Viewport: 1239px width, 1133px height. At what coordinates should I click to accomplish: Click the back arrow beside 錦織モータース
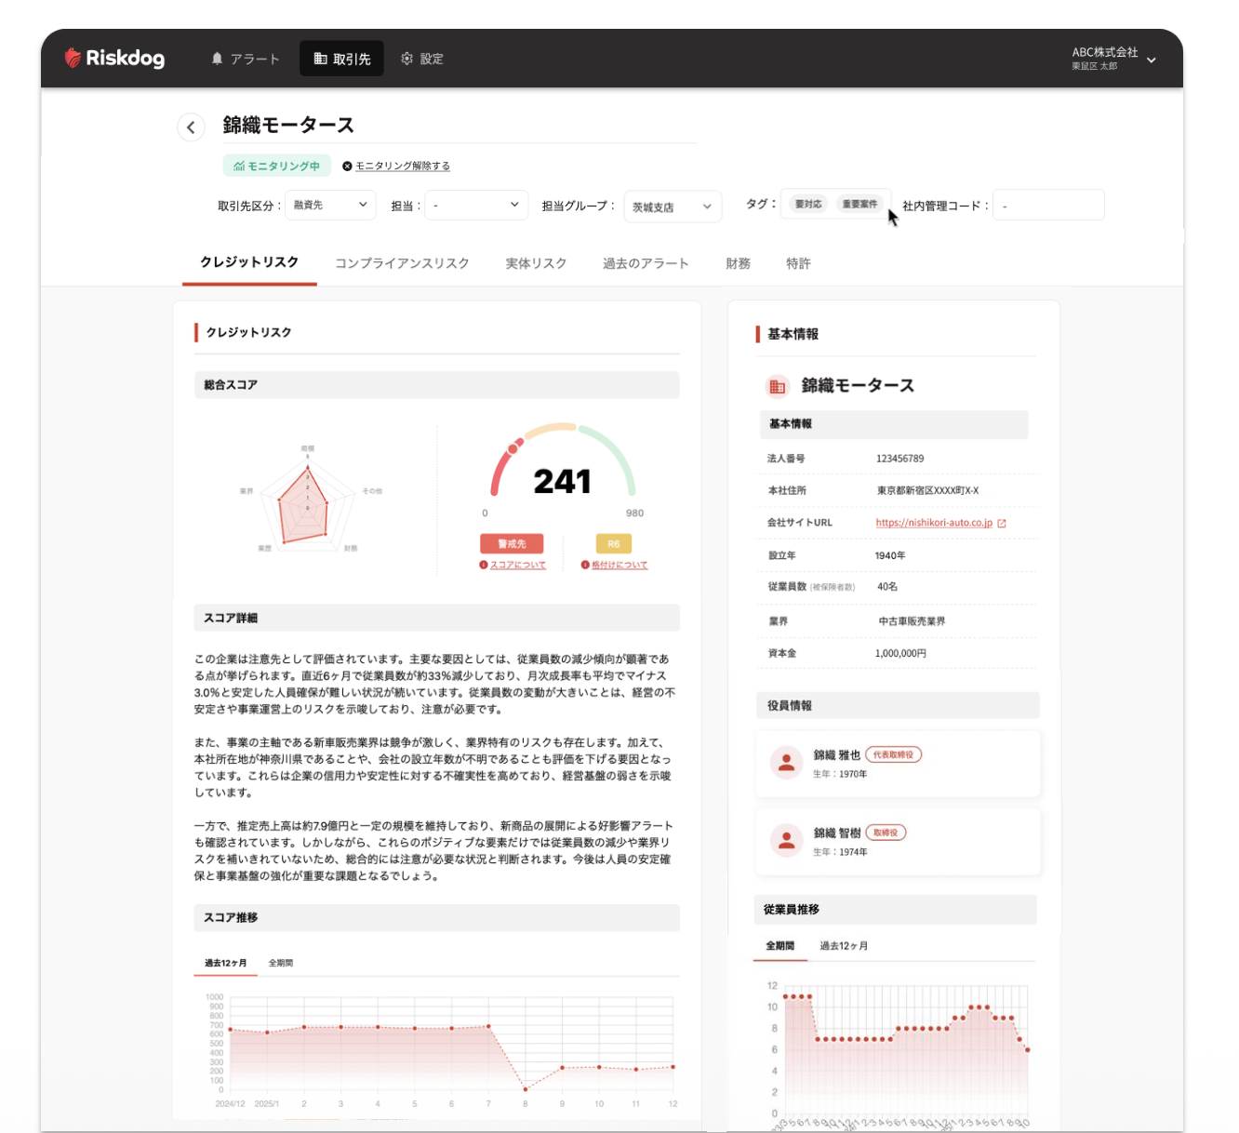[x=191, y=127]
